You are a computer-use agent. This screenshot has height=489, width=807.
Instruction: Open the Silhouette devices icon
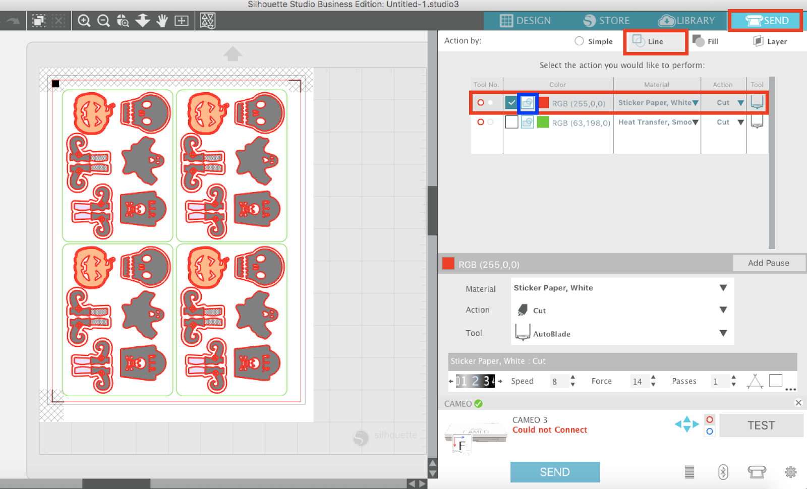tap(757, 472)
